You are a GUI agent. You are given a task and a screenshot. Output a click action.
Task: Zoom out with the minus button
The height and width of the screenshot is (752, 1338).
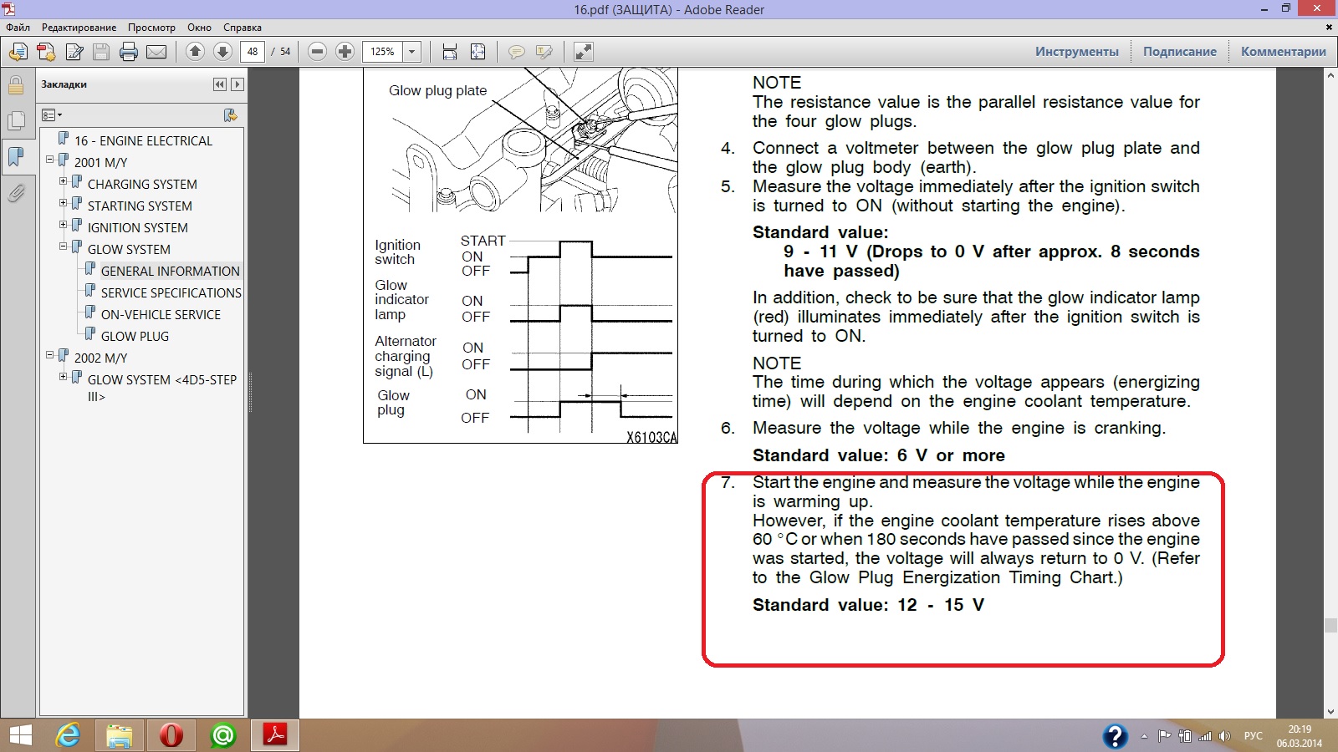pos(317,52)
